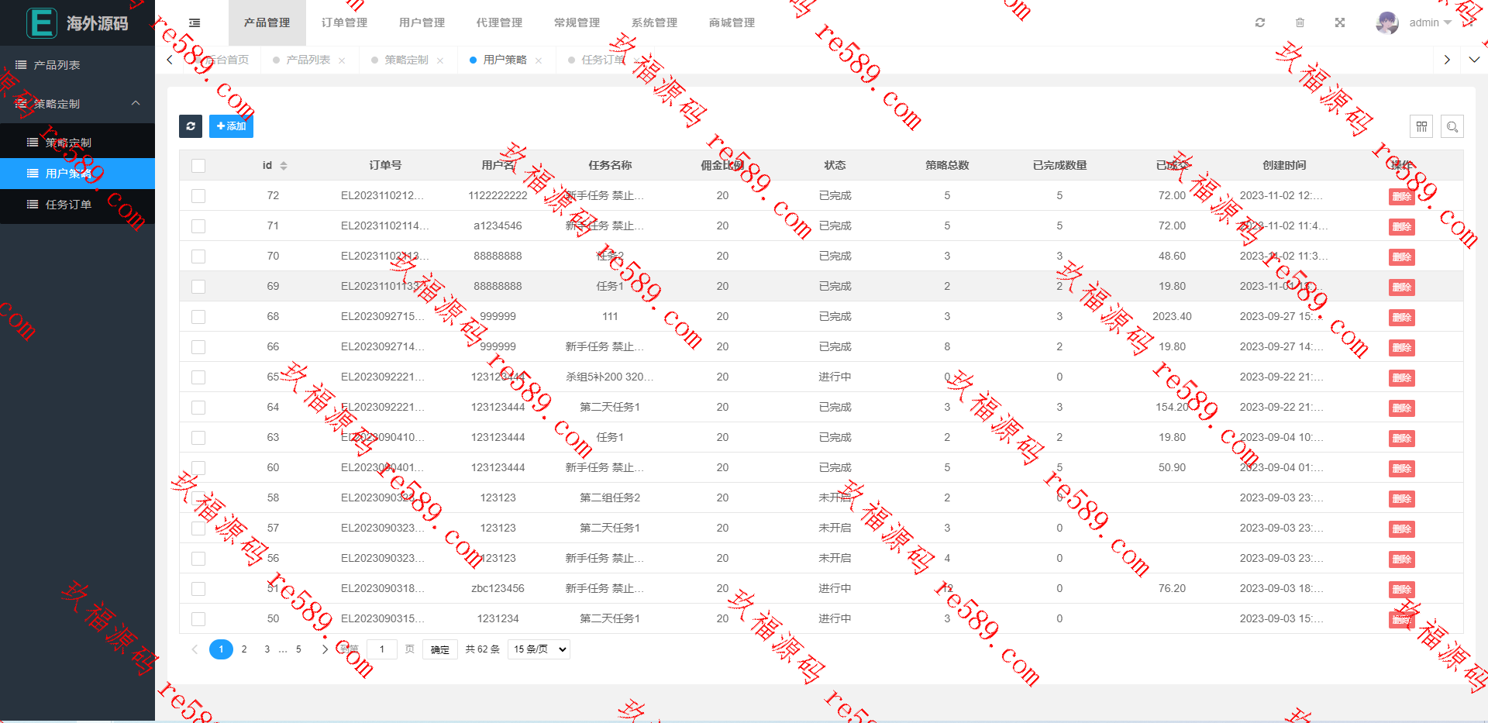Click the 2023.40 value cell
1488x723 pixels.
click(x=1172, y=317)
